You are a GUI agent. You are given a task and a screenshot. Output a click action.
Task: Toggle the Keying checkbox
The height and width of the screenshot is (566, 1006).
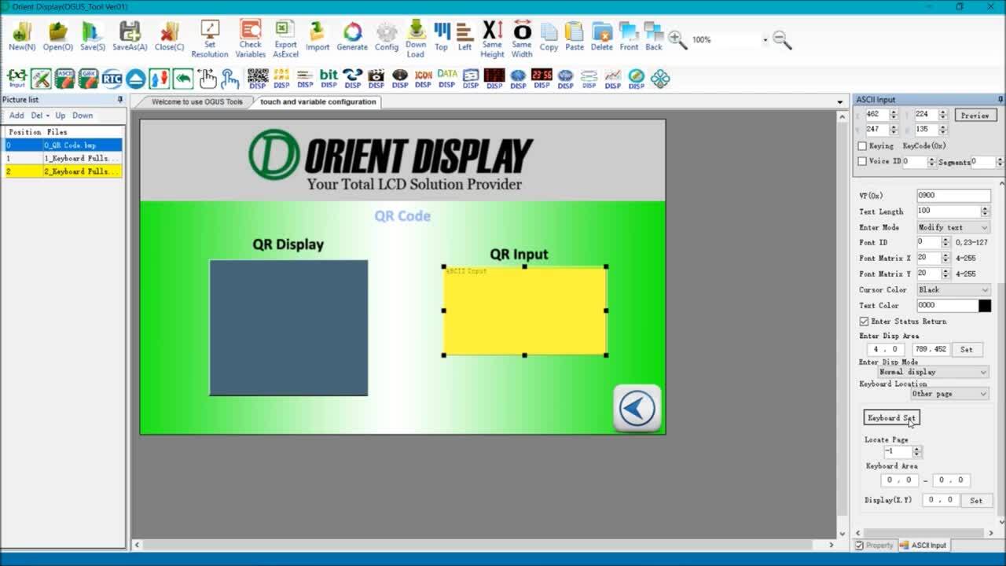coord(862,146)
